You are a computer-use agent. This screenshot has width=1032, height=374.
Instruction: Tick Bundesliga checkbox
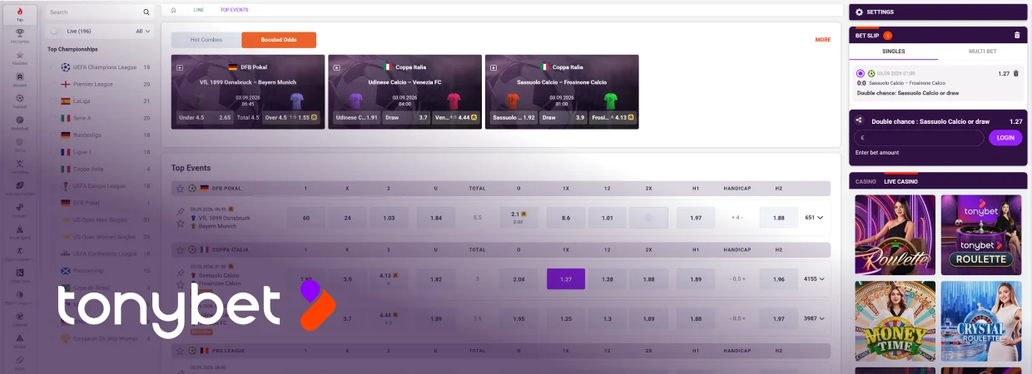(x=54, y=135)
